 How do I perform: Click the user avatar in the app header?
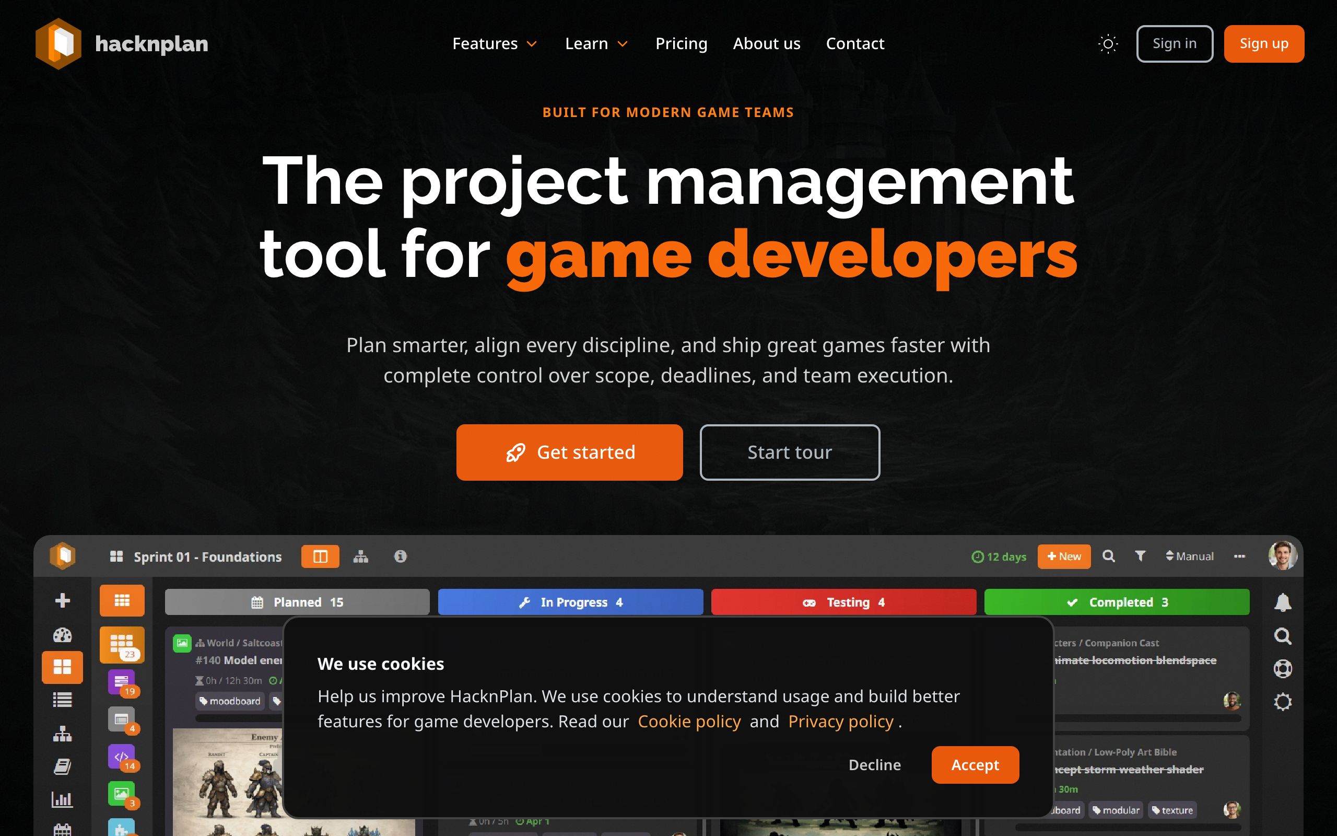click(x=1283, y=555)
